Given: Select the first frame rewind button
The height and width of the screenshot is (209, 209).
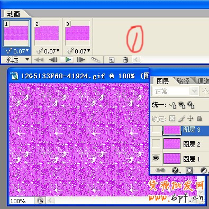Looking at the screenshot, I should 39,60.
